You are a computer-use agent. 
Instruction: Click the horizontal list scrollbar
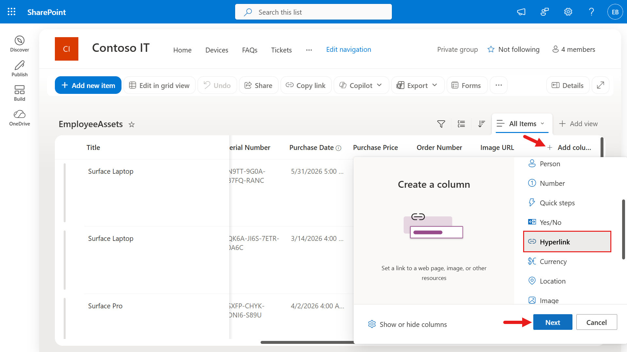point(307,342)
